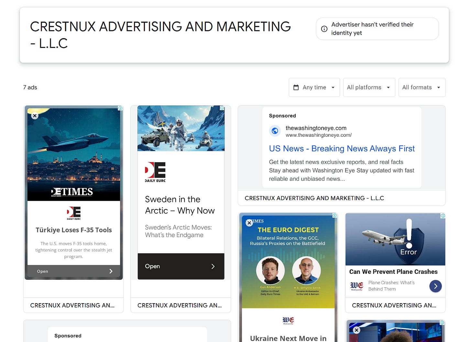Click the calendar icon in date filter
The width and height of the screenshot is (471, 342).
[x=296, y=87]
